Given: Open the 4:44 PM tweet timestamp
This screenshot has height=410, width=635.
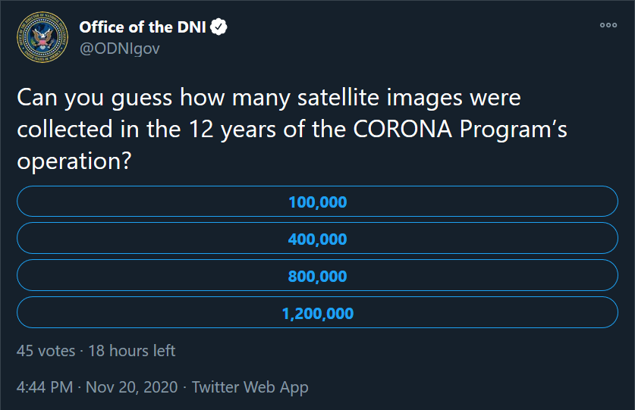Looking at the screenshot, I should coord(45,387).
